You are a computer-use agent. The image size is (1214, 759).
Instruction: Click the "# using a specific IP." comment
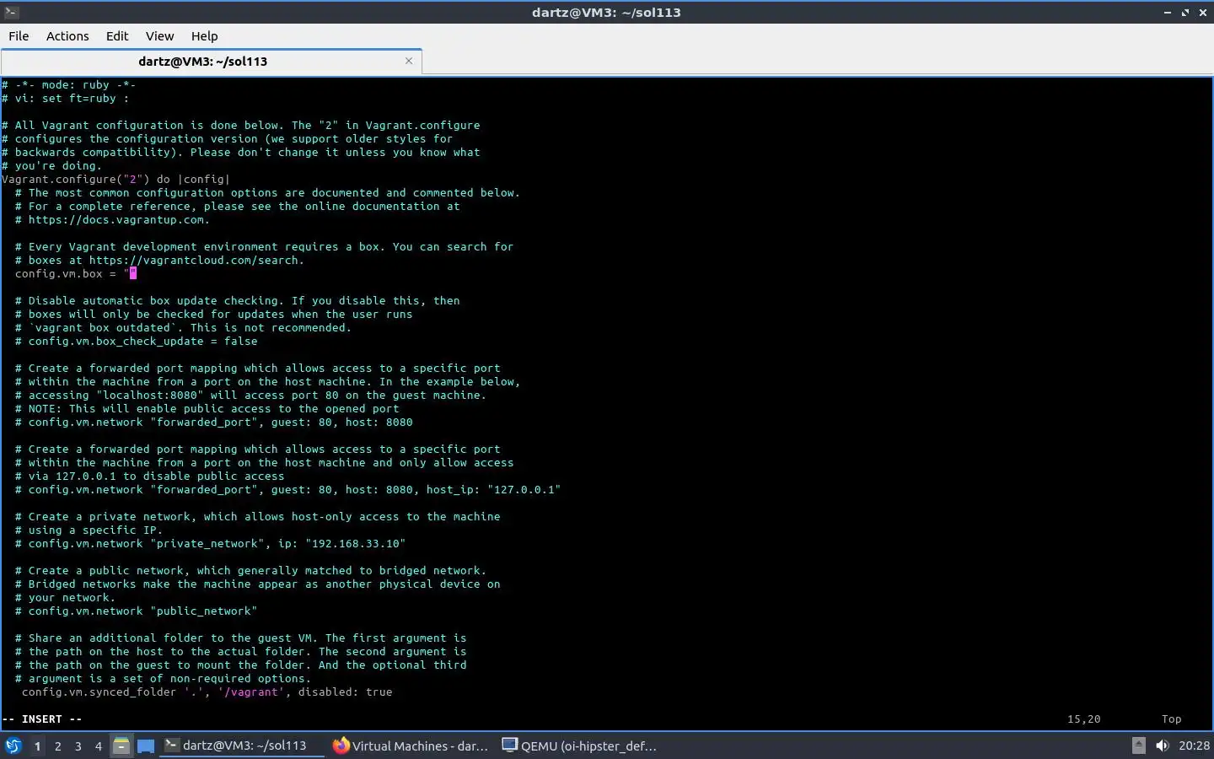coord(89,530)
